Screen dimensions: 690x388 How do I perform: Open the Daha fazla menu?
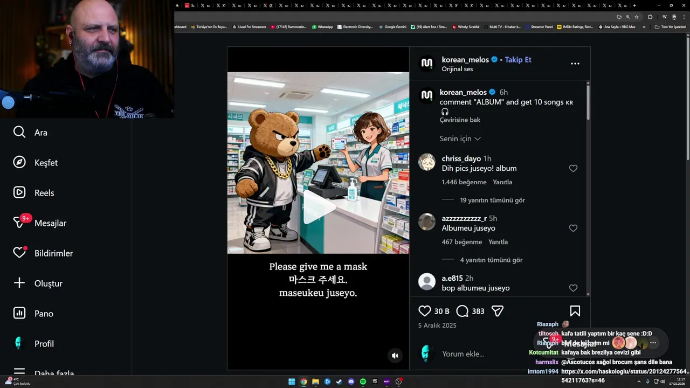(43, 372)
